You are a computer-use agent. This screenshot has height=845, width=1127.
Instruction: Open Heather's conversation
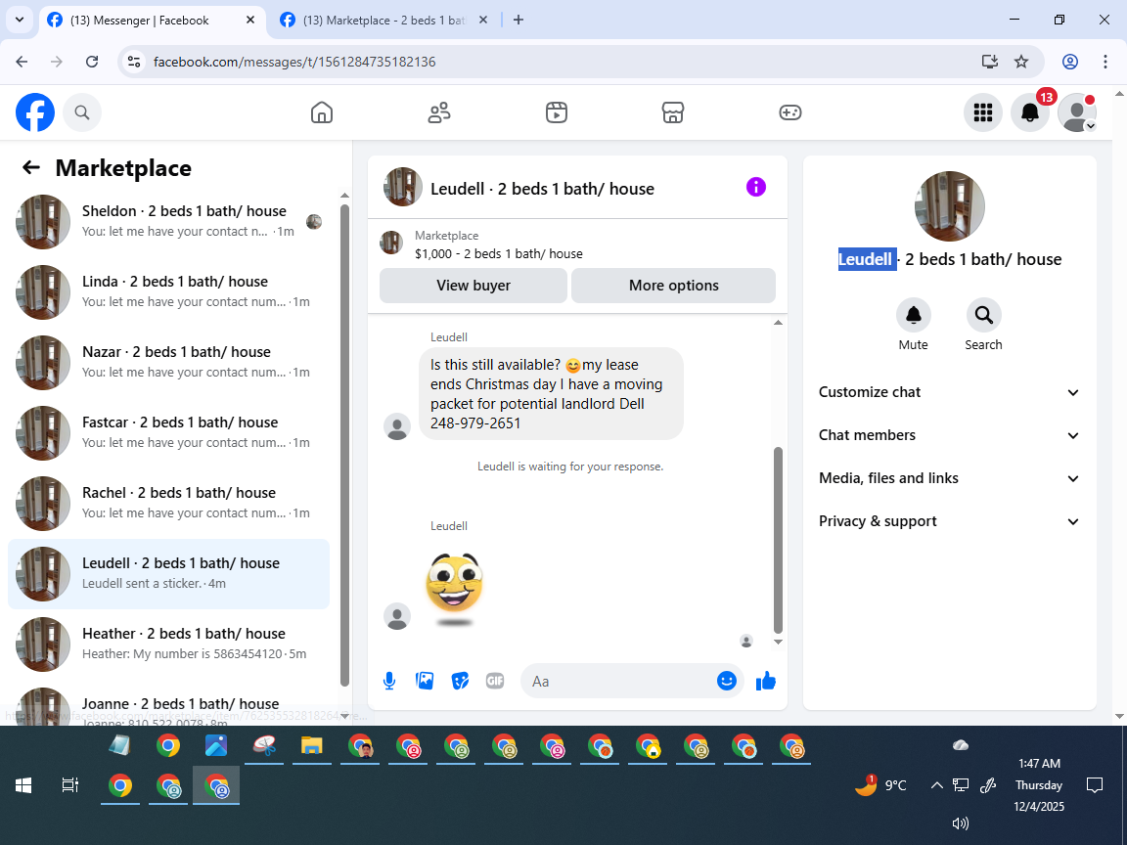[x=169, y=644]
